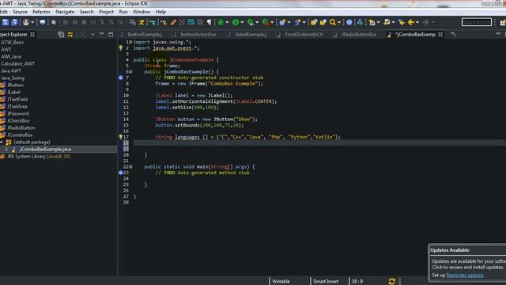Open the Source menu
The width and height of the screenshot is (506, 285).
tap(20, 12)
